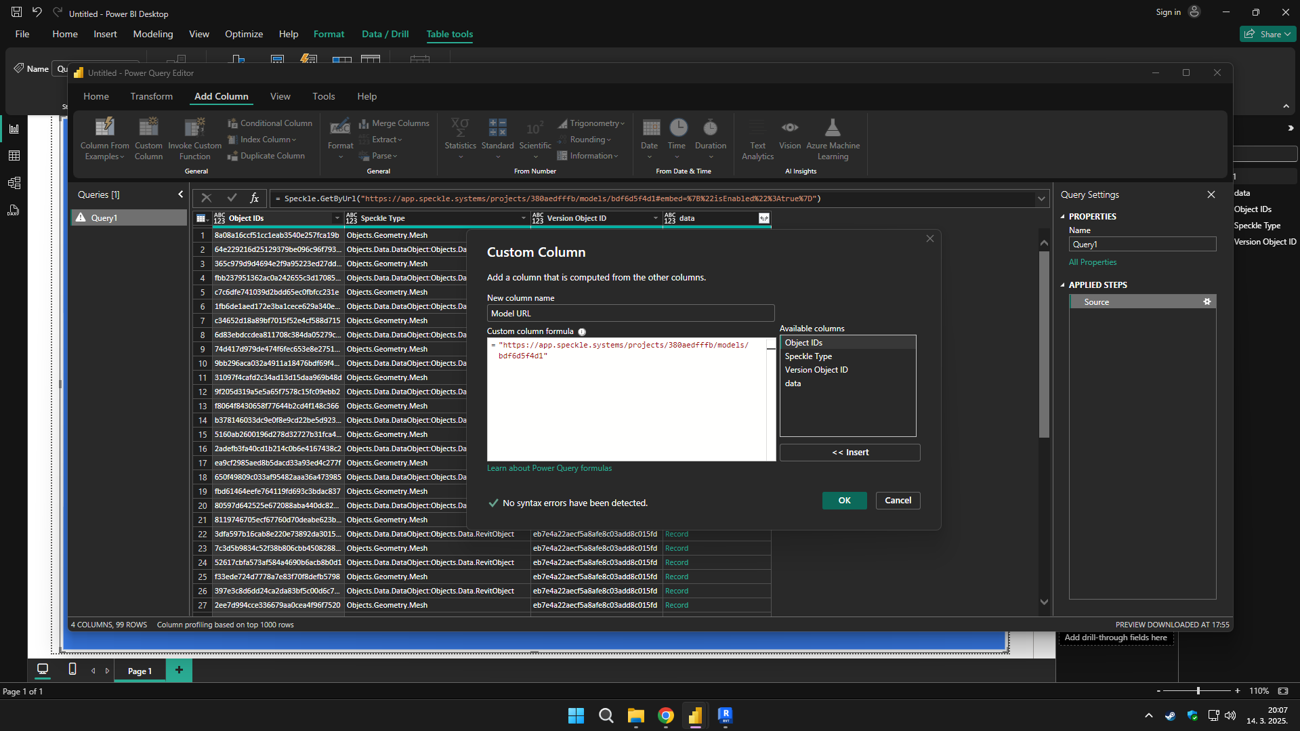This screenshot has width=1300, height=731.
Task: Click the Vision eye icon
Action: point(790,127)
